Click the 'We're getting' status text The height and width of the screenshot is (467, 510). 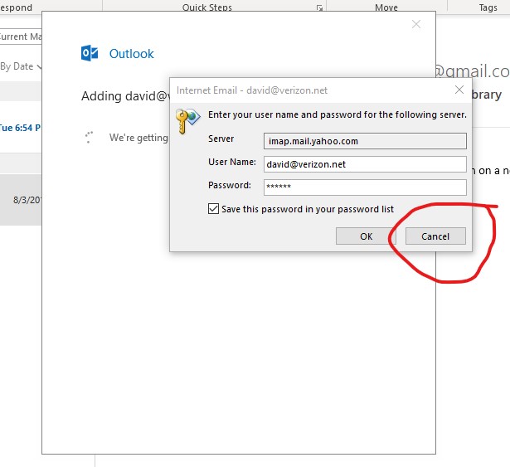(138, 138)
